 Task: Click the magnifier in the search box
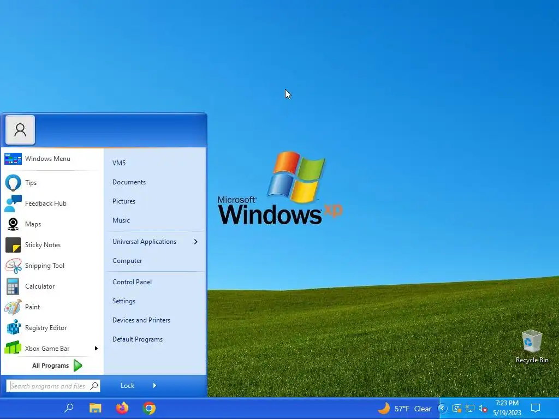tap(94, 386)
